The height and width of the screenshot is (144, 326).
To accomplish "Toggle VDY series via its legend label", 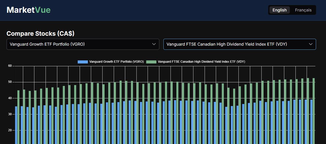I will [x=201, y=62].
